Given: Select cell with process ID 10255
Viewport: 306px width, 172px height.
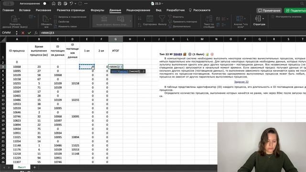Looking at the screenshot, I should pyautogui.click(x=17, y=83).
